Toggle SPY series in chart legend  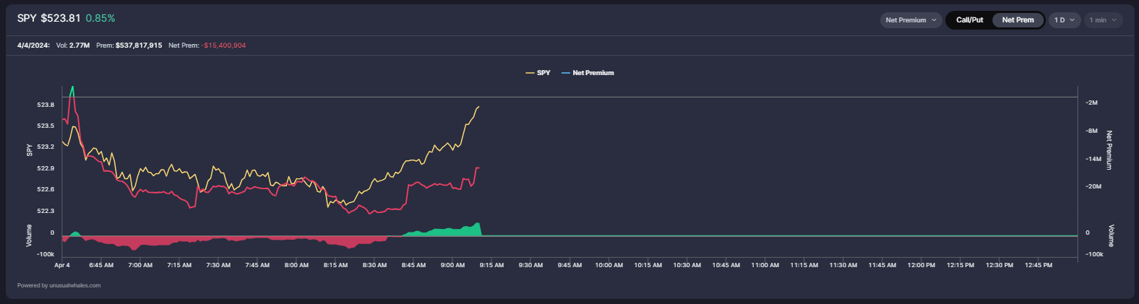pos(538,73)
